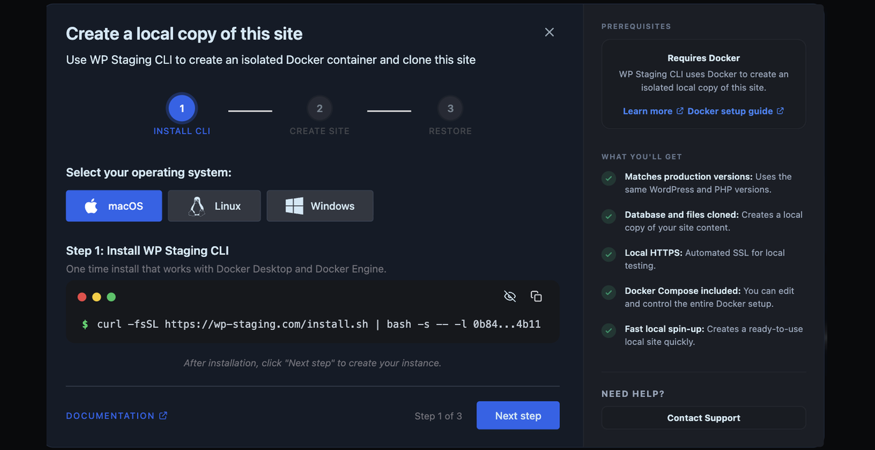Click the NEED HELP? heading
Image resolution: width=875 pixels, height=450 pixels.
(633, 394)
